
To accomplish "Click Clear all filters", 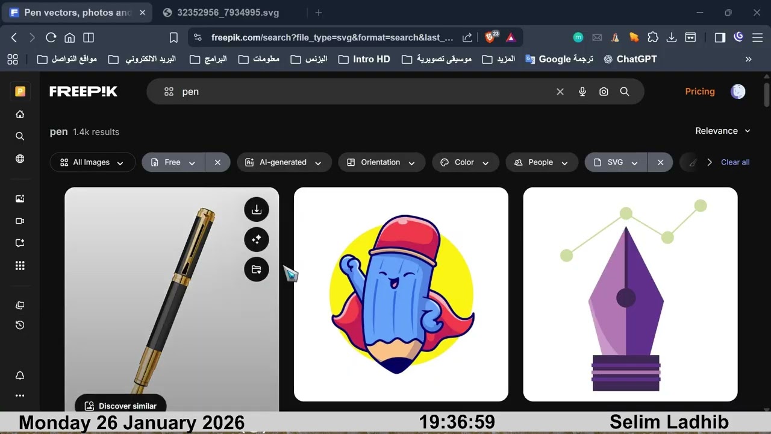I will point(735,162).
